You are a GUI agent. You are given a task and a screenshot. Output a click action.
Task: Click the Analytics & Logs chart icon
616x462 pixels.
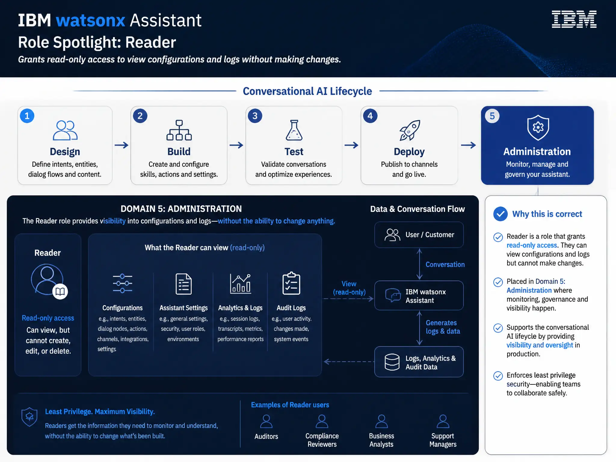point(240,283)
